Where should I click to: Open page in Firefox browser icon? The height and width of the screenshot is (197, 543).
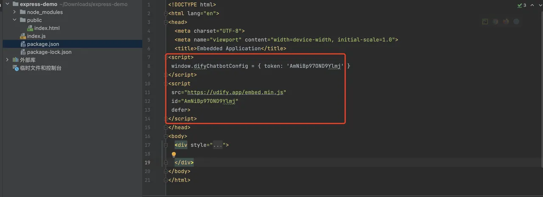pyautogui.click(x=506, y=22)
